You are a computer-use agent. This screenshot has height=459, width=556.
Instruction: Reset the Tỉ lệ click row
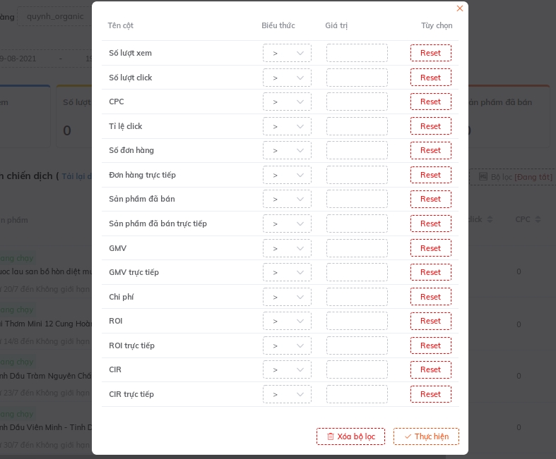pos(430,126)
